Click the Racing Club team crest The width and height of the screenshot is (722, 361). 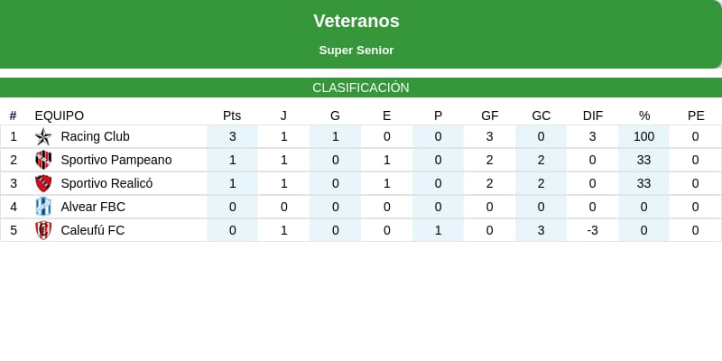pyautogui.click(x=43, y=137)
